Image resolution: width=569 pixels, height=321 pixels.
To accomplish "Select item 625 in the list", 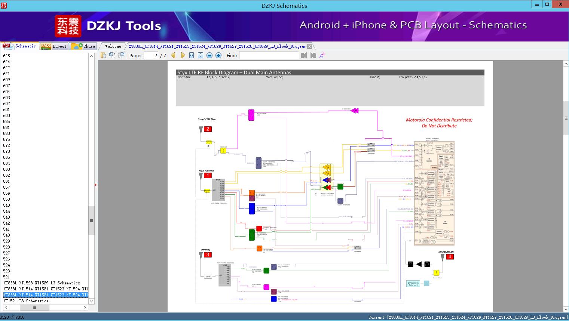I will [7, 56].
